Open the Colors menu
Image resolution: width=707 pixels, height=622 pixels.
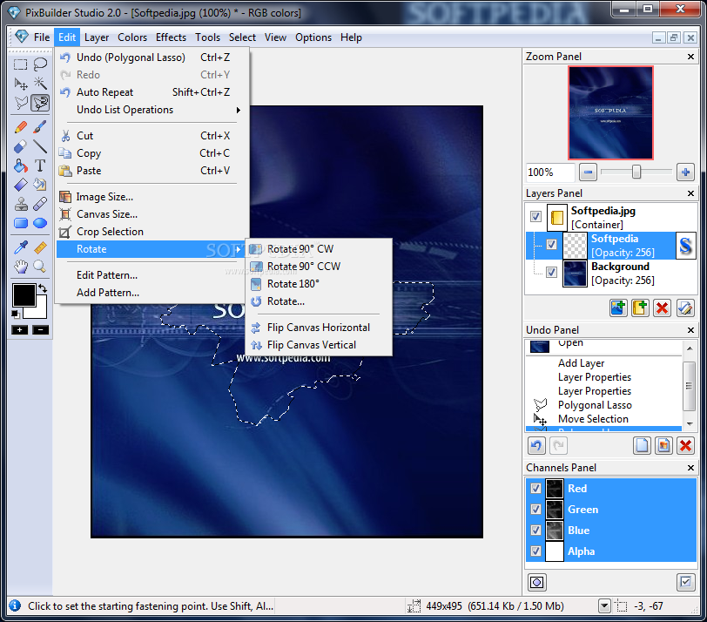[x=132, y=37]
